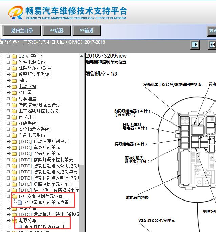
Task: Expand the 安全指示器系统 node
Action: 8,129
